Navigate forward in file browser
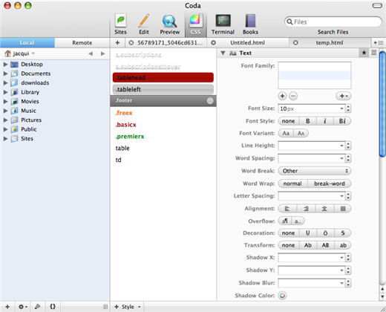Image resolution: width=386 pixels, height=312 pixels. coord(103,53)
